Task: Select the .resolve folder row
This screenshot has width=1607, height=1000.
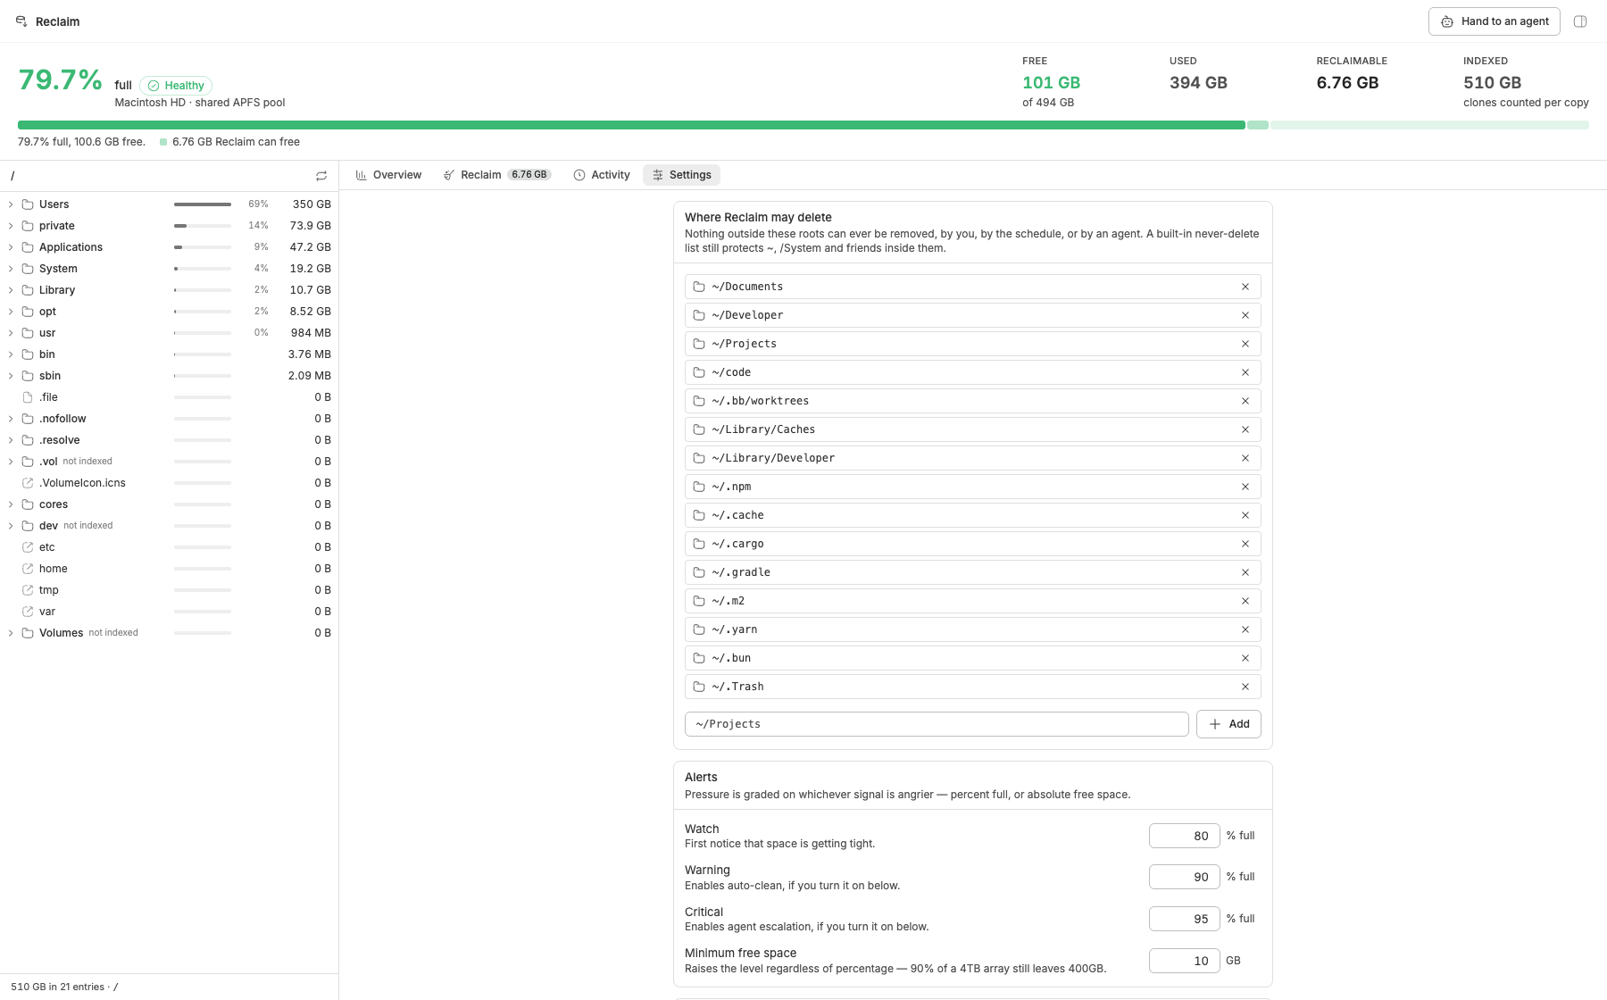Action: [170, 440]
